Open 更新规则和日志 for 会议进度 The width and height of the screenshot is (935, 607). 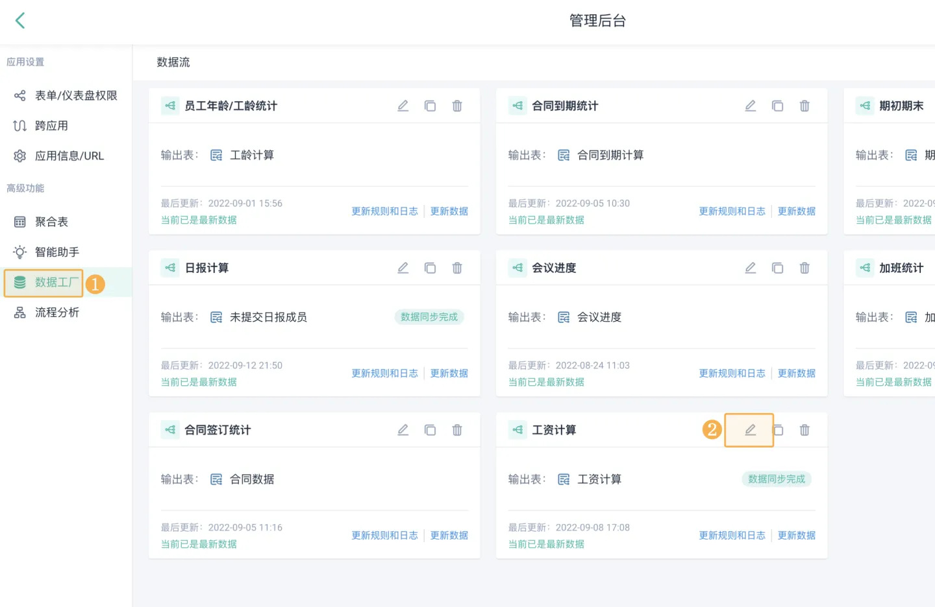pyautogui.click(x=732, y=374)
